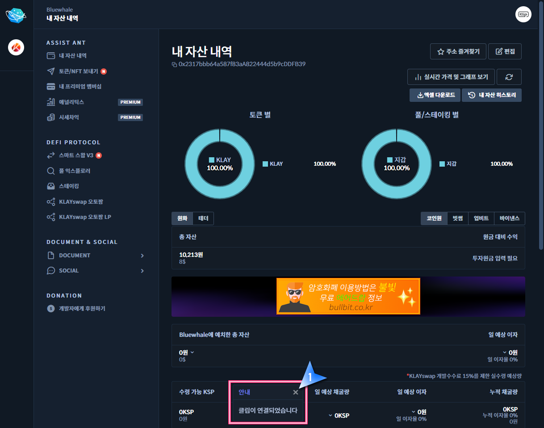Click node icon for KLAYswap 오토팜
The height and width of the screenshot is (428, 544).
point(51,201)
